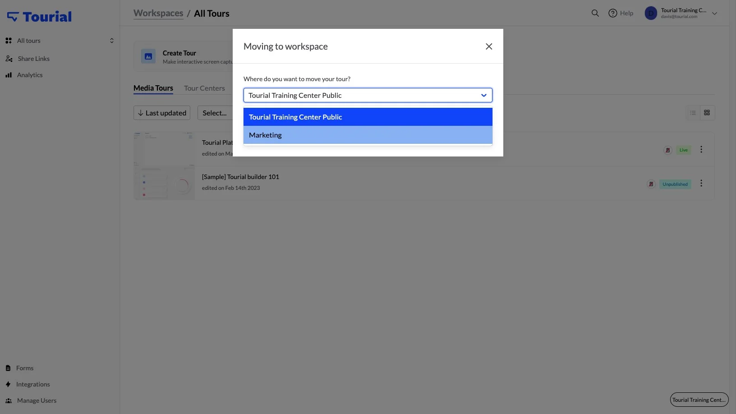Click the Forms document icon
736x414 pixels.
(x=8, y=368)
